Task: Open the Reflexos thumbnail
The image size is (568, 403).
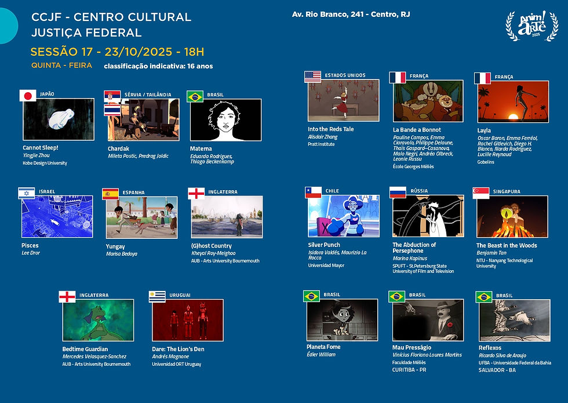Action: (x=515, y=320)
